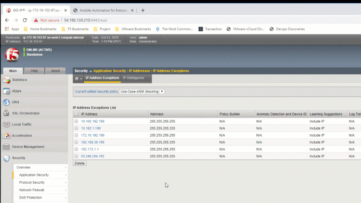Check the box beside 192.168.30.199
Image resolution: width=361 pixels, height=203 pixels.
[x=76, y=142]
